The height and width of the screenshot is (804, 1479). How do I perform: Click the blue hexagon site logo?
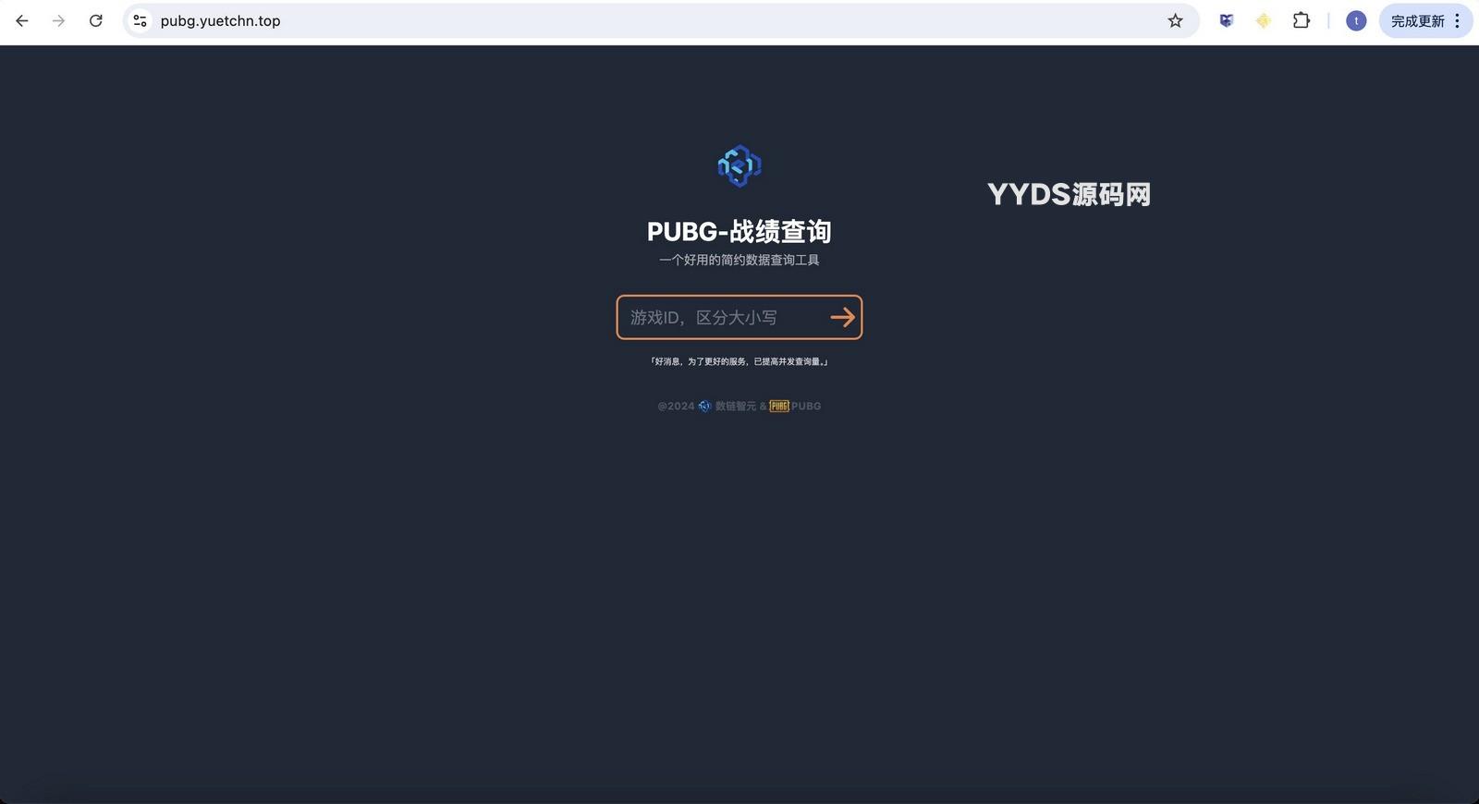pos(739,166)
